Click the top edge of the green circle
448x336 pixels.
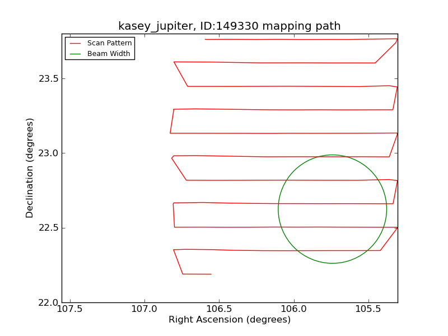click(332, 155)
